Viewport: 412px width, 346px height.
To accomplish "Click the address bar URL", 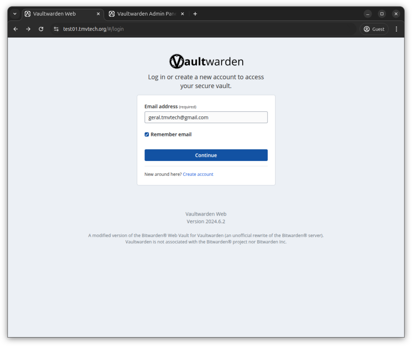I will (x=93, y=29).
